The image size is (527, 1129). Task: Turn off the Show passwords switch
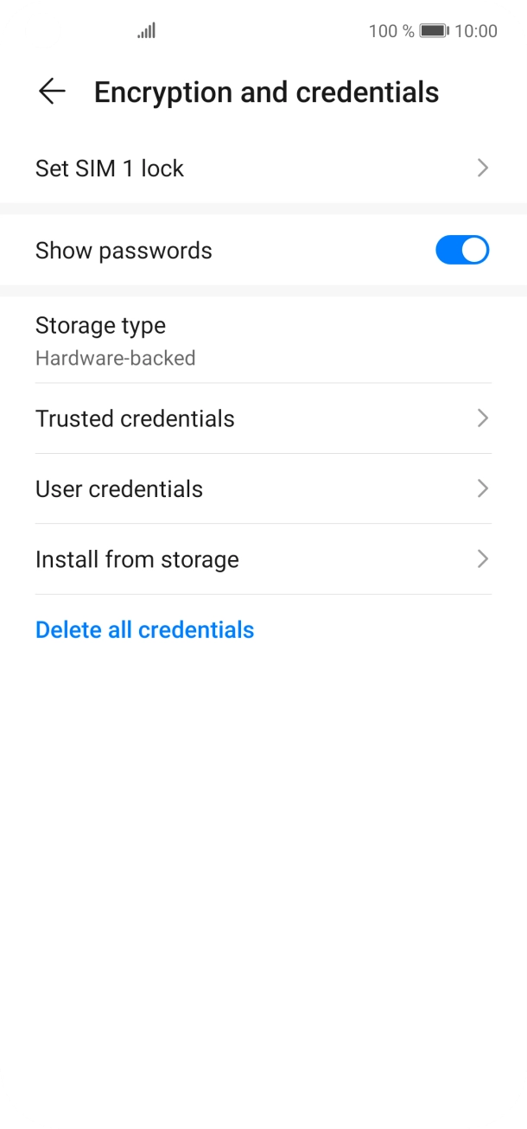(462, 251)
